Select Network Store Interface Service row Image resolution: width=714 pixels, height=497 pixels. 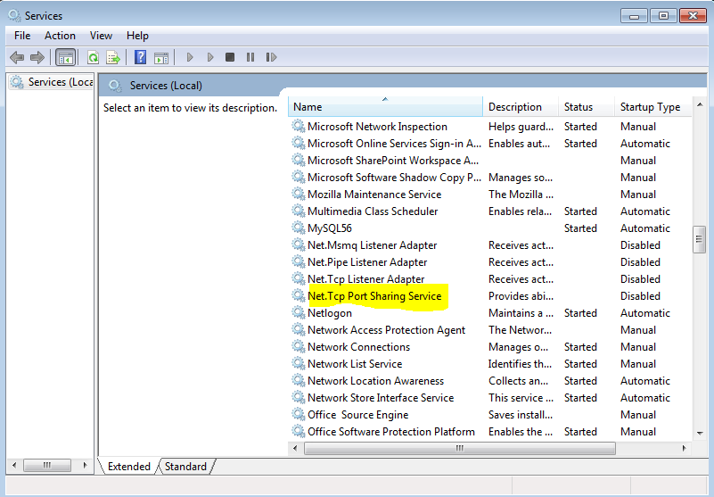pos(490,398)
